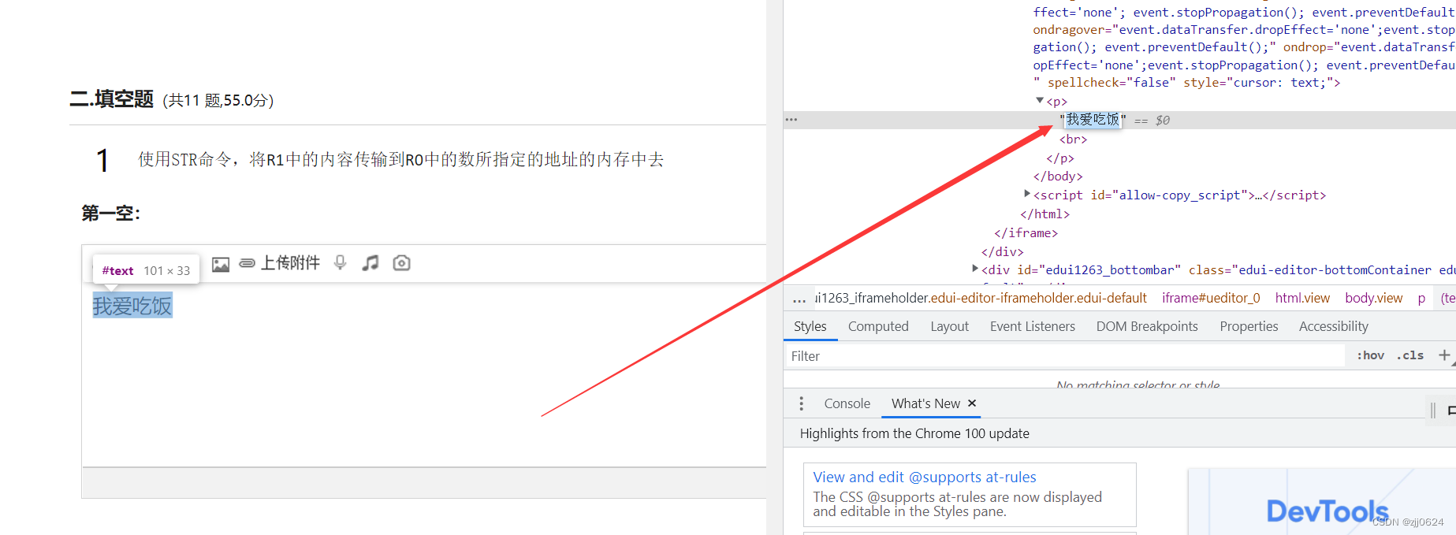Select the <br> node in DOM tree
The image size is (1456, 535).
1073,139
